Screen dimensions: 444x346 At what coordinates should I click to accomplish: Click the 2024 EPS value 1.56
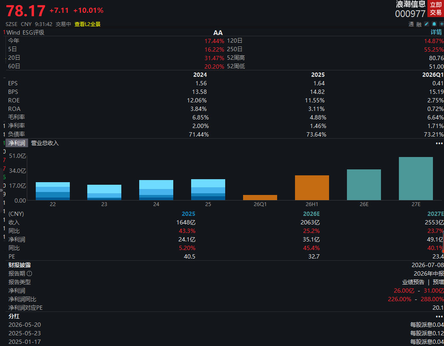point(201,84)
